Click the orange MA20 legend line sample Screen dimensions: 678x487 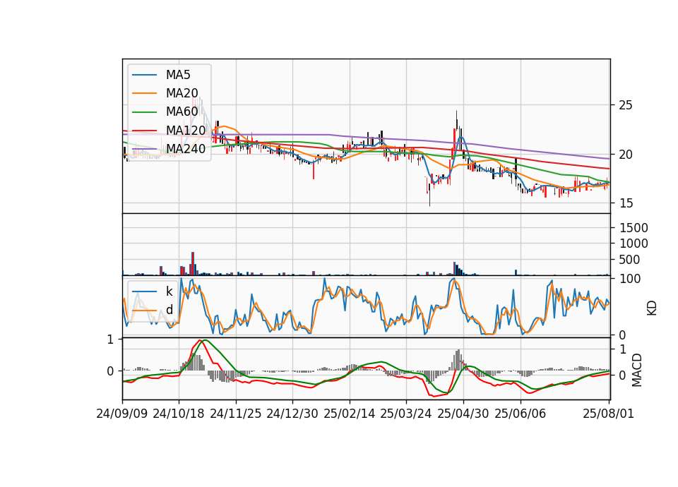point(144,93)
